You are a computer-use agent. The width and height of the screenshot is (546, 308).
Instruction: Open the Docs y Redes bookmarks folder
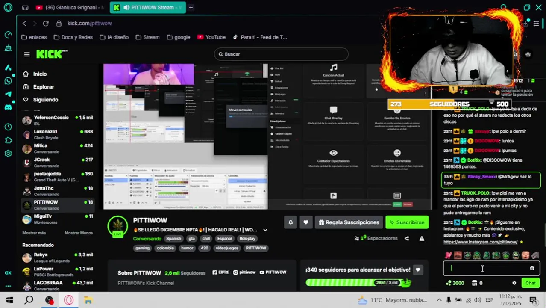(73, 37)
